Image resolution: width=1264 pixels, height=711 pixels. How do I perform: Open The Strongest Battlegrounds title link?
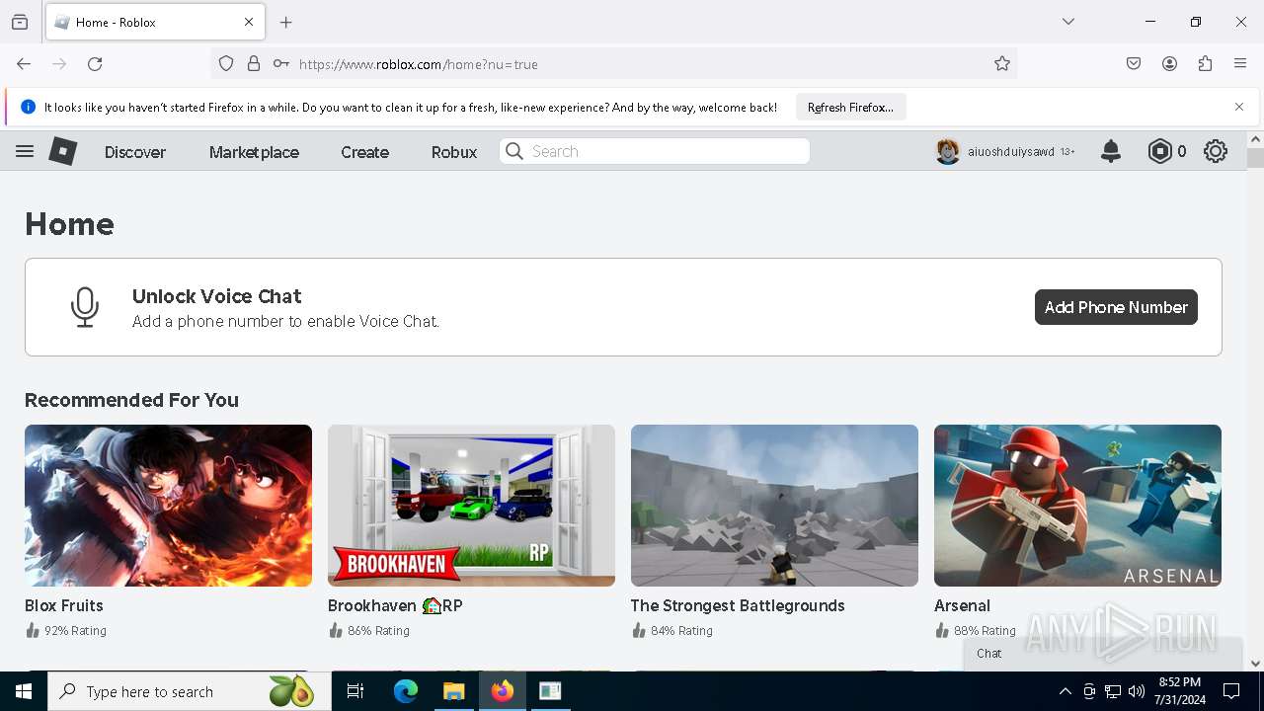(738, 605)
